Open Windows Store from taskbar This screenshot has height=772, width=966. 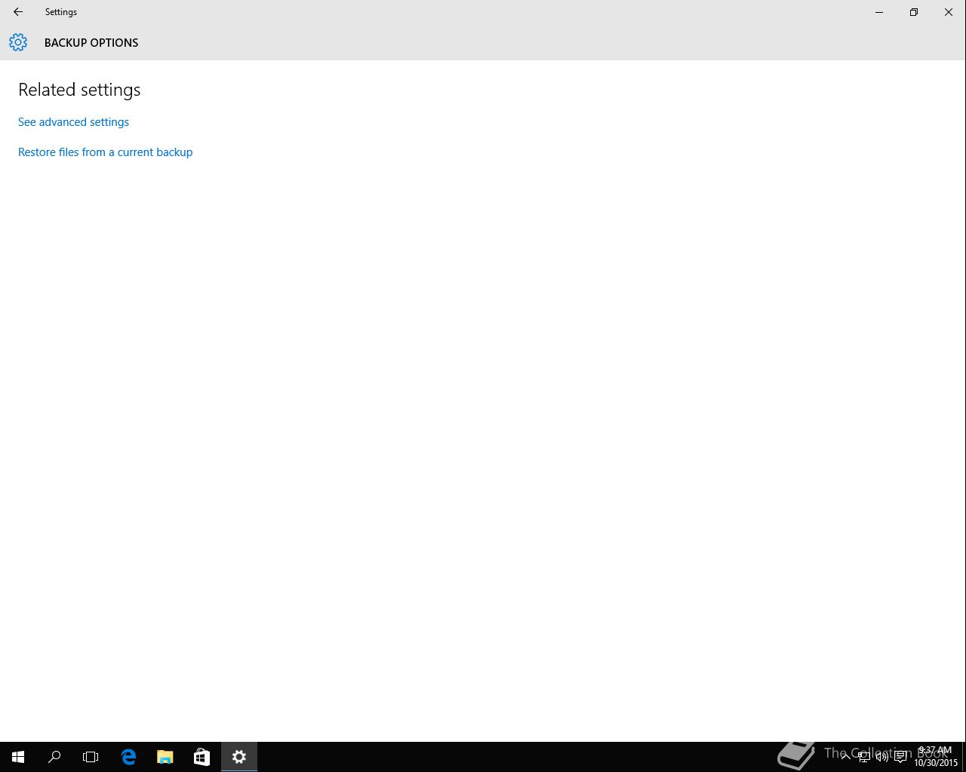coord(202,757)
